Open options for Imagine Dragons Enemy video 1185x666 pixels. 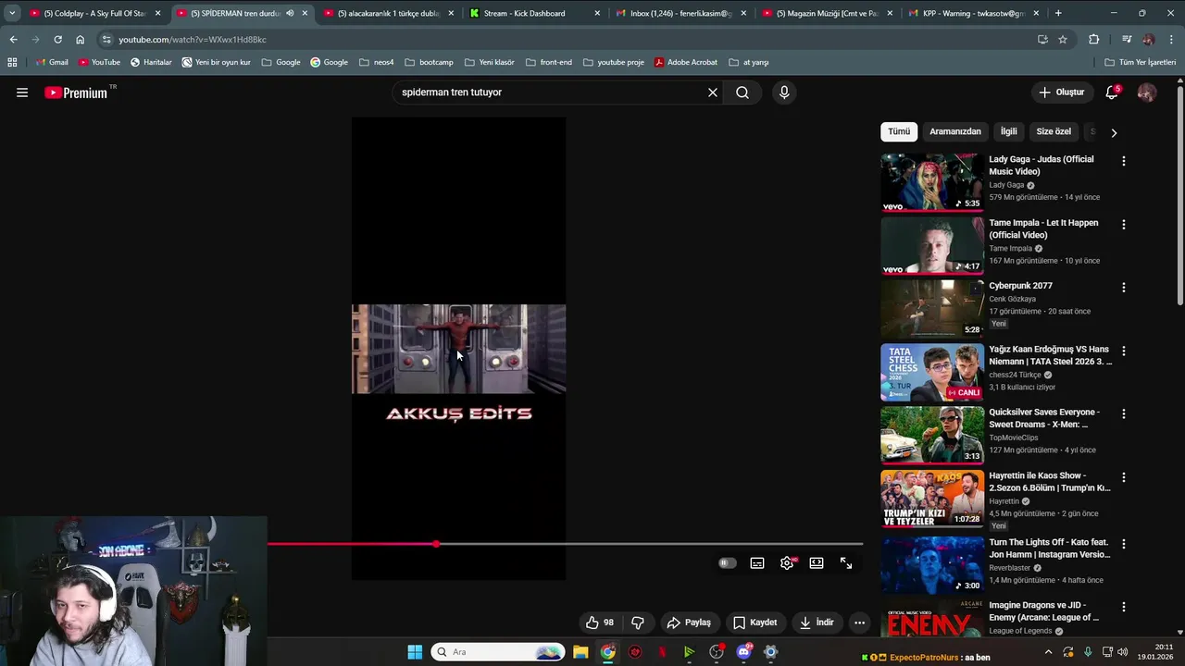pyautogui.click(x=1124, y=607)
